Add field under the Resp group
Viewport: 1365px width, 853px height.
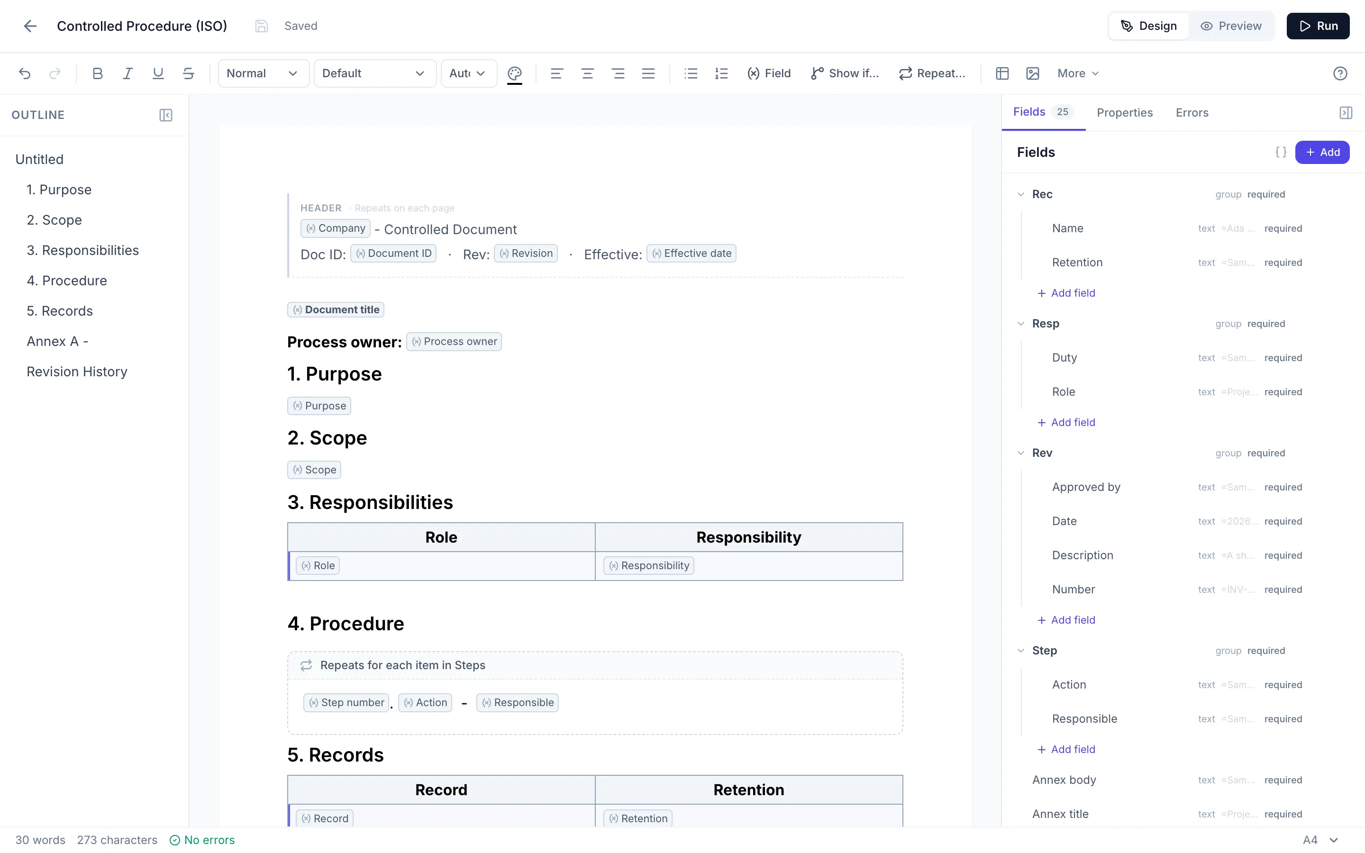tap(1066, 423)
